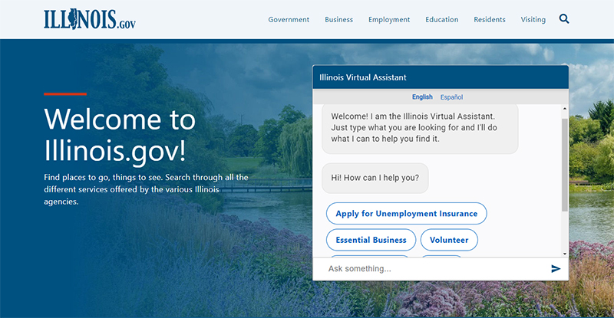This screenshot has width=614, height=318.
Task: Click the chat window scrollbar thumb
Action: 565,164
